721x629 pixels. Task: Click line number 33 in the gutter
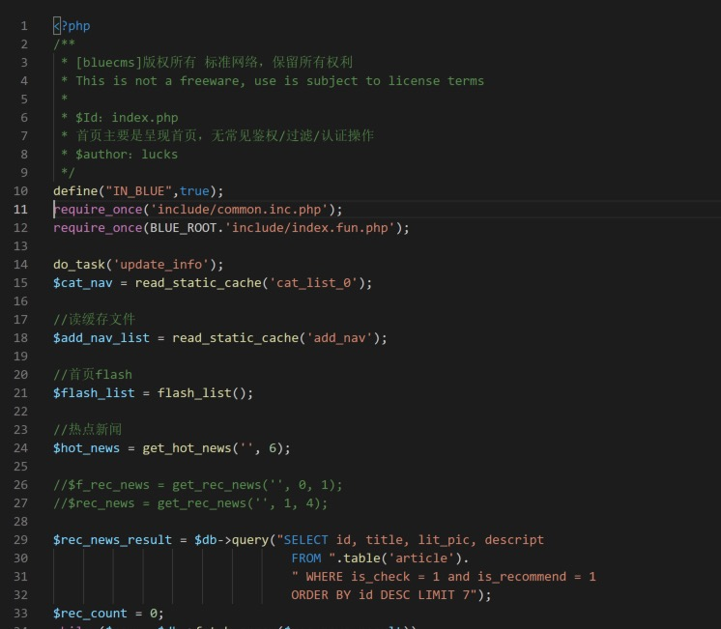point(20,614)
